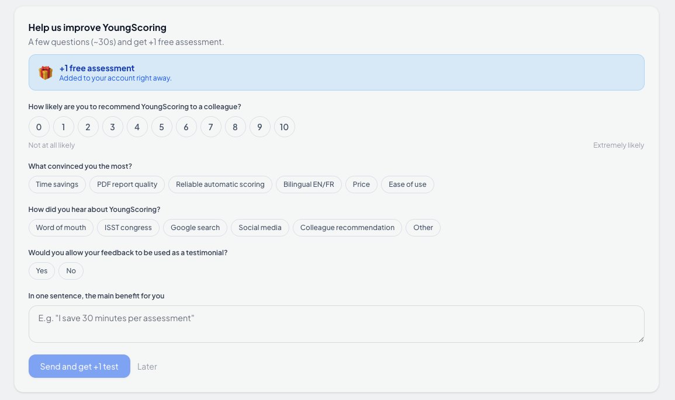Select rating 9 for recommendation
The image size is (675, 400).
[x=259, y=127]
